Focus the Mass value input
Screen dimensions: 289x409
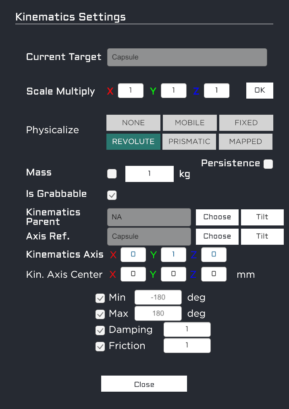149,174
